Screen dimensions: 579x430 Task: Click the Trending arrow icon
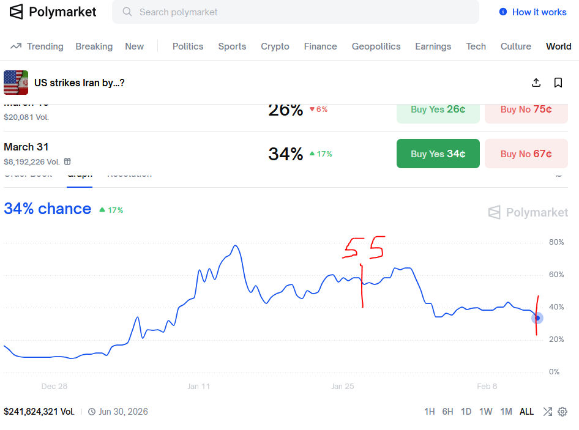[16, 46]
